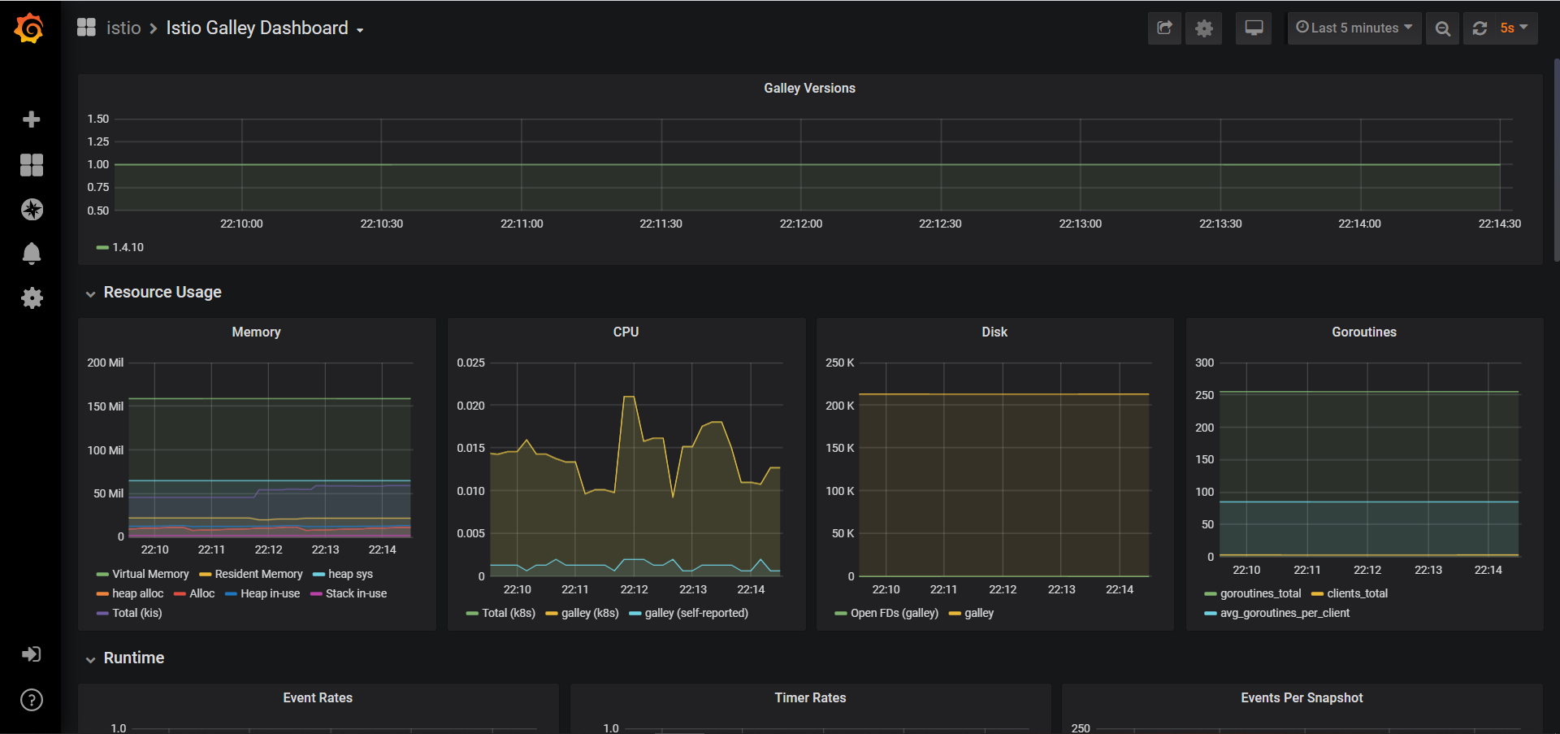Open the Galley Versions panel title menu
Image resolution: width=1560 pixels, height=734 pixels.
click(x=809, y=88)
